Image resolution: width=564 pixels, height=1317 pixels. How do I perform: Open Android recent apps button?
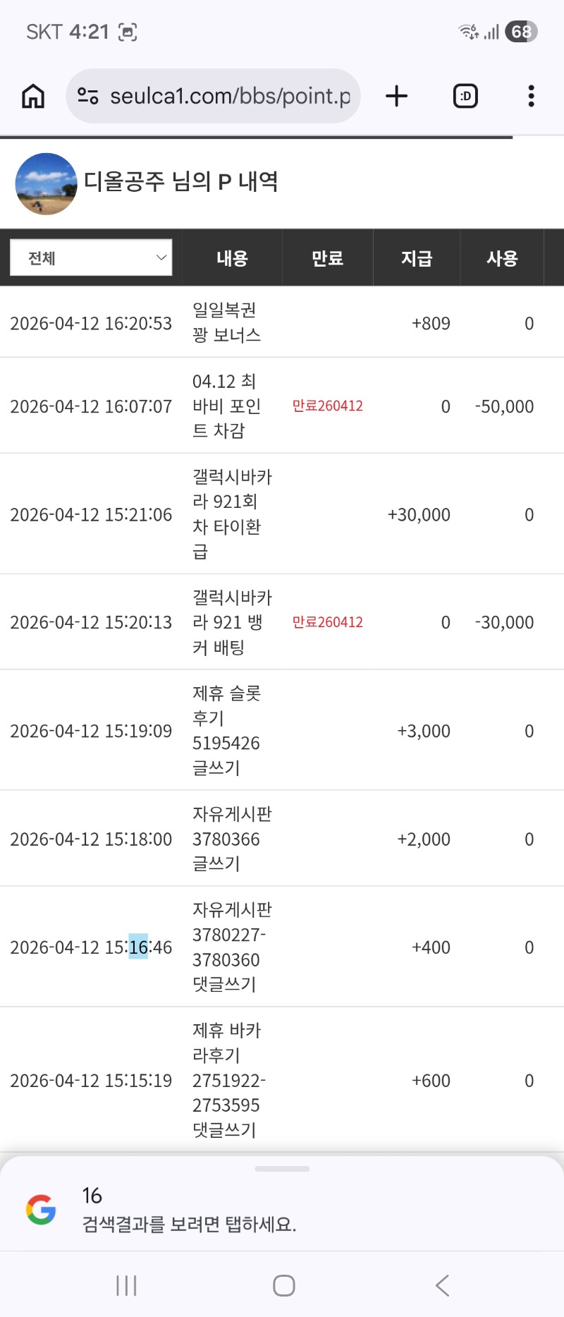126,1285
